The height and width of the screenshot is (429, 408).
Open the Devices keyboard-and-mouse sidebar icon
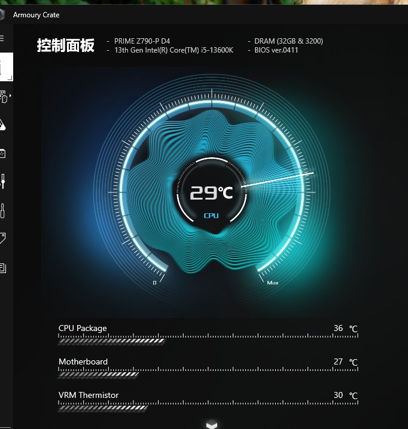pos(4,97)
